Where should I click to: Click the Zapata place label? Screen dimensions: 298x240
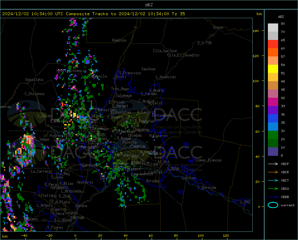point(81,206)
